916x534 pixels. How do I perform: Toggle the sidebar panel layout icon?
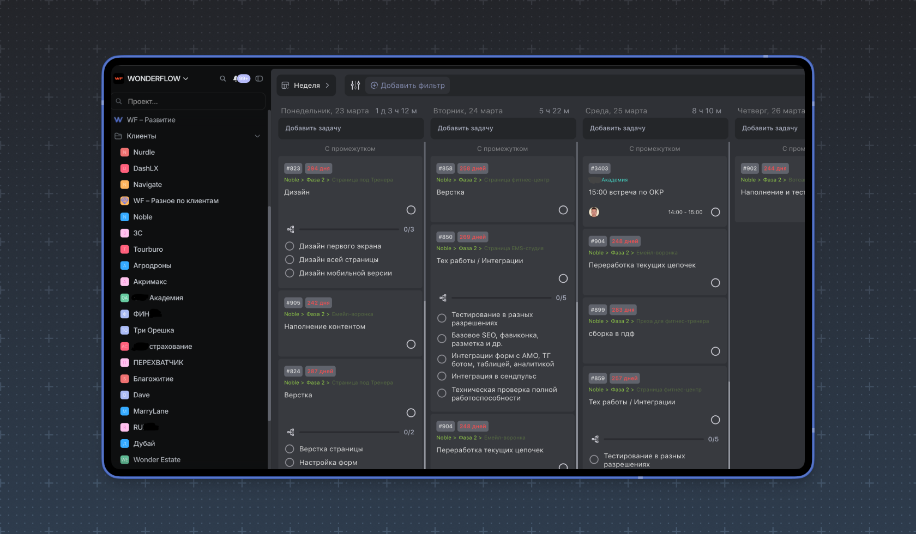(x=259, y=78)
